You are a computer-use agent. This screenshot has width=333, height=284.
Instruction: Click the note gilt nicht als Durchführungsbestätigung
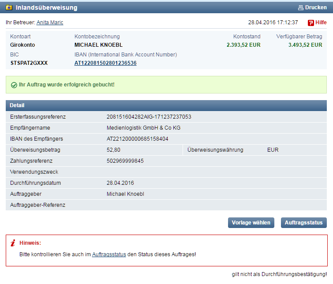pos(279,274)
